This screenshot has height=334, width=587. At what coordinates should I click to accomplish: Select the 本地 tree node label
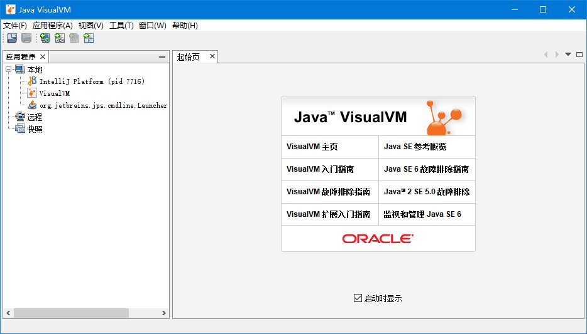click(x=35, y=70)
